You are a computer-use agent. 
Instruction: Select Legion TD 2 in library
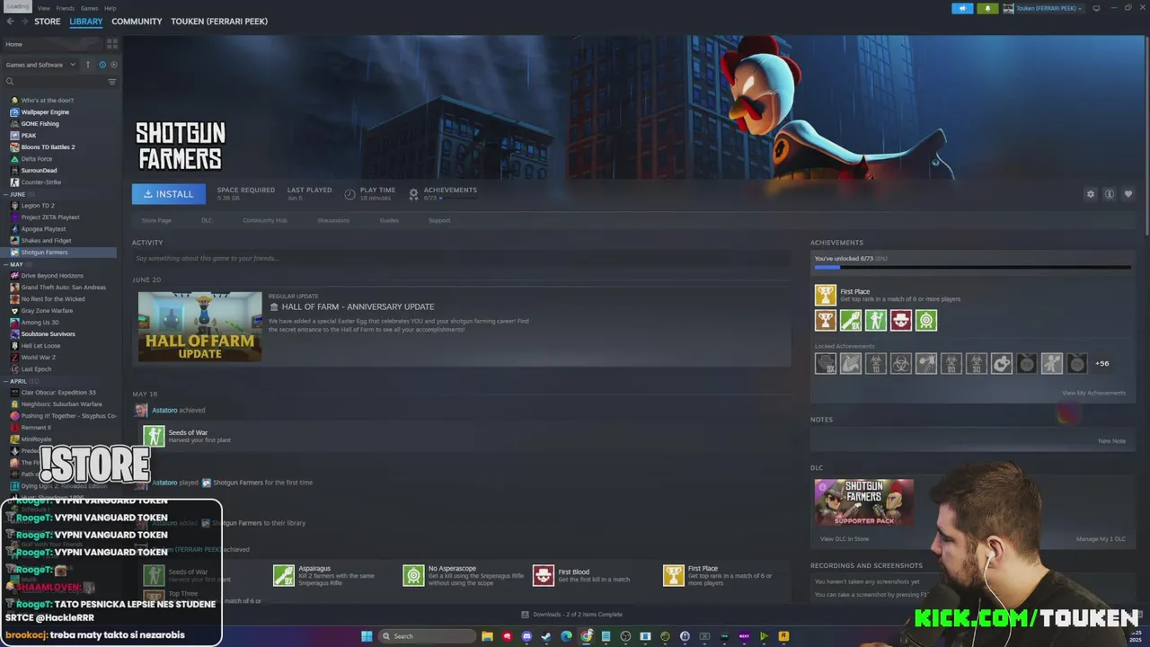pos(38,206)
